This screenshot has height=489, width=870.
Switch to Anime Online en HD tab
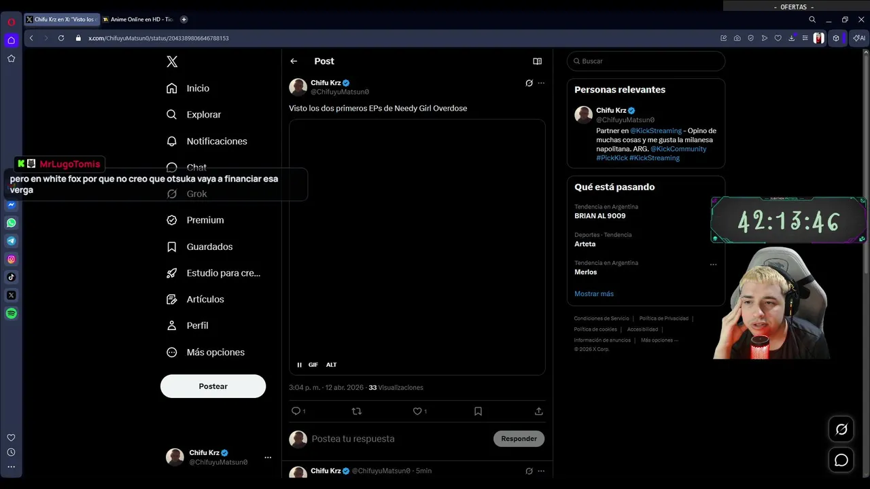coord(138,20)
